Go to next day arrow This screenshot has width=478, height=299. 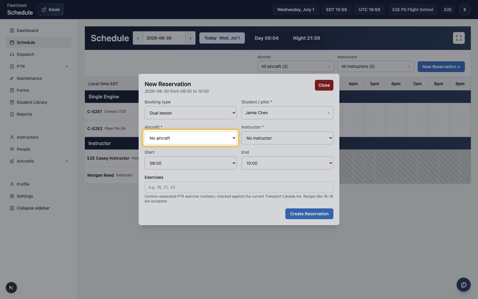click(191, 38)
